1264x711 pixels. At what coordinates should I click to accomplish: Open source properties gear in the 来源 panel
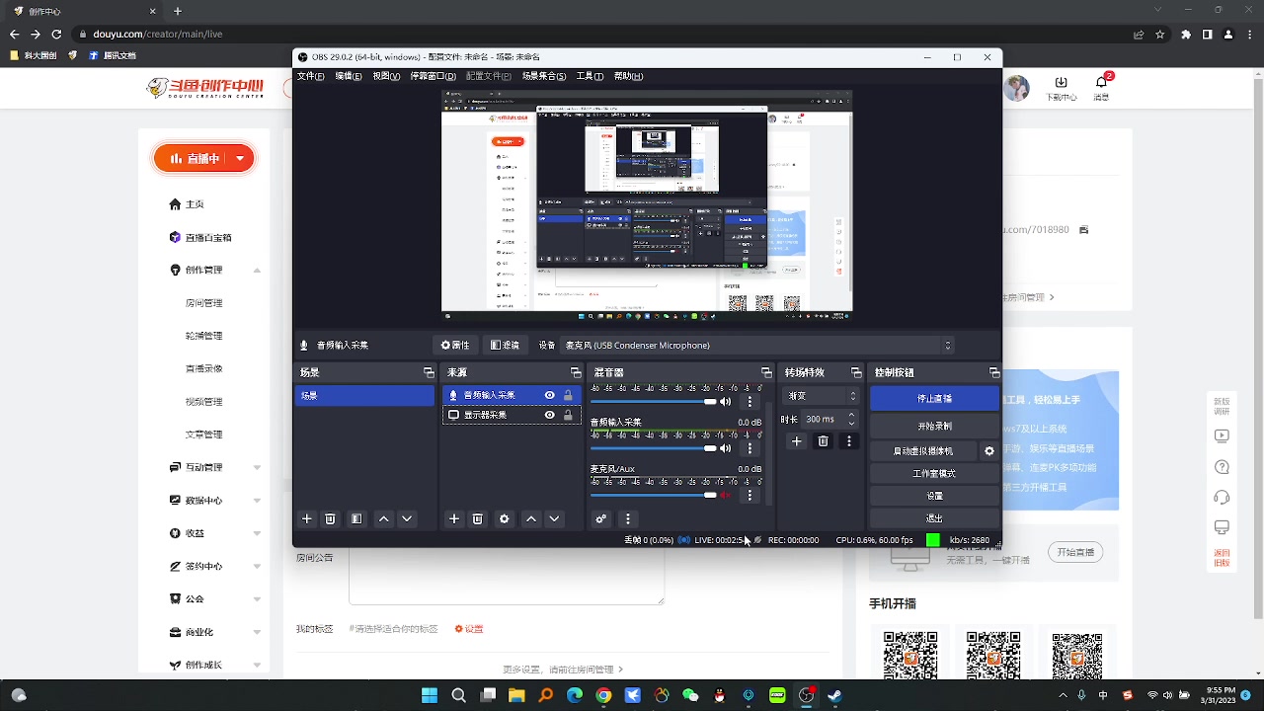click(x=505, y=519)
